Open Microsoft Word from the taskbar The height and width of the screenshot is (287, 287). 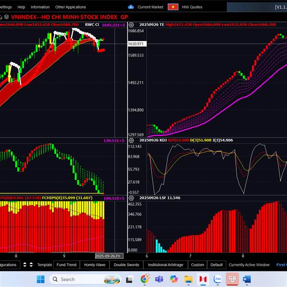click(x=247, y=279)
